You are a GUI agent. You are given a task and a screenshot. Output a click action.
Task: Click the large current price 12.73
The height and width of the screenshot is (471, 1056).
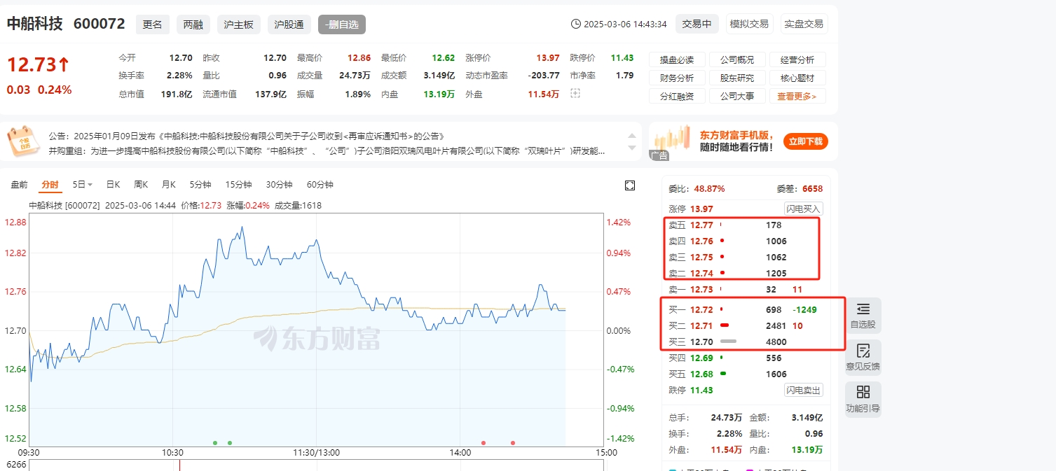point(32,65)
